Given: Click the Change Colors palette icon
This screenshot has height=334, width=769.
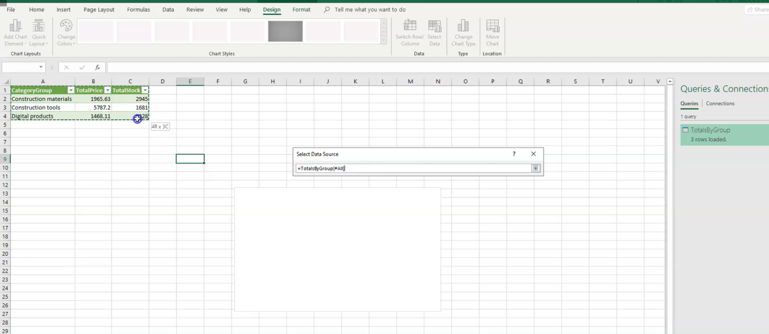Looking at the screenshot, I should (x=66, y=27).
